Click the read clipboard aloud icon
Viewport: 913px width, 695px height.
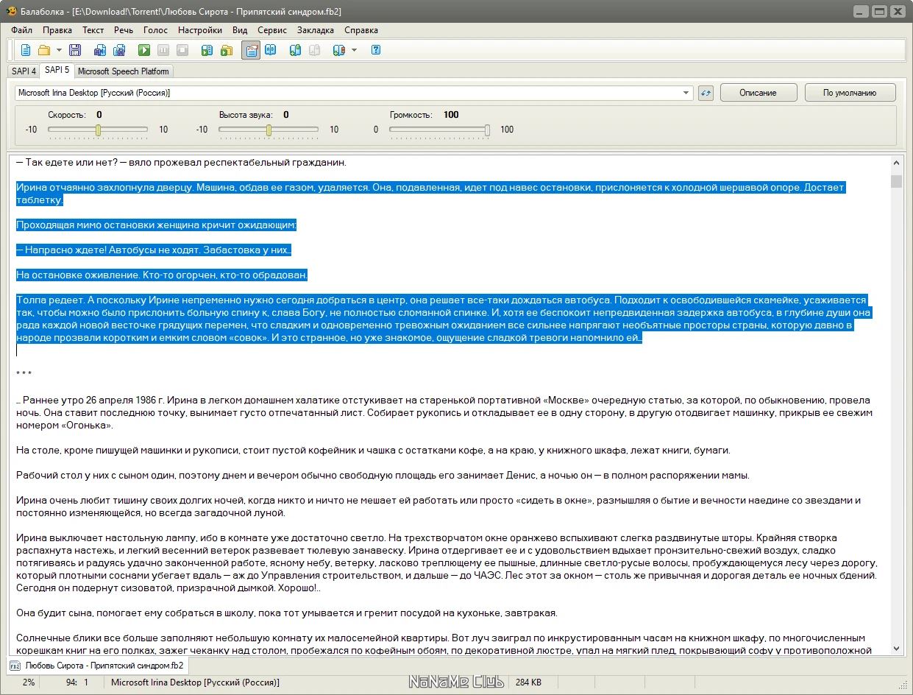coord(207,50)
